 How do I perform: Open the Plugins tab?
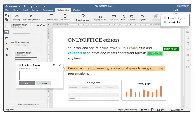coord(76,10)
